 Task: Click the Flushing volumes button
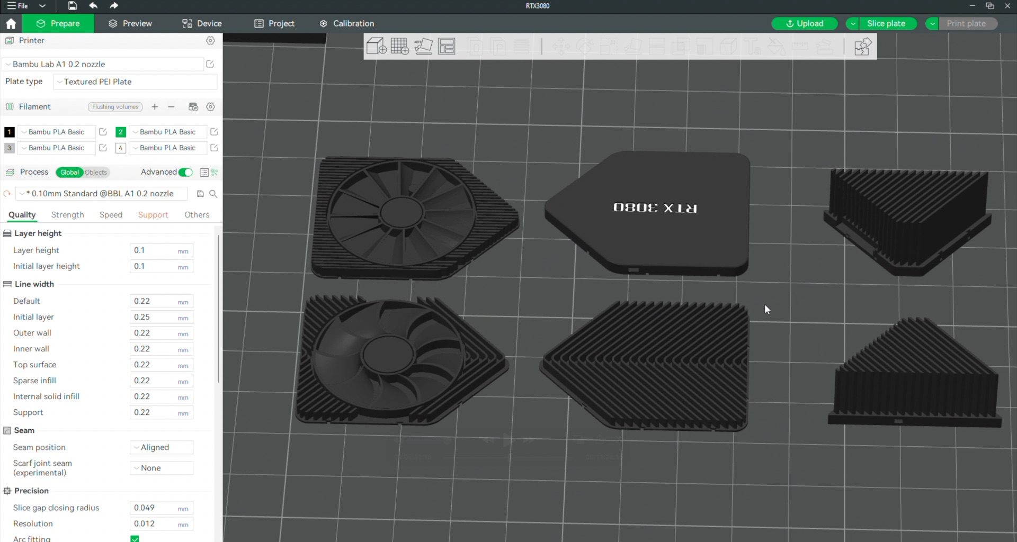click(x=115, y=107)
